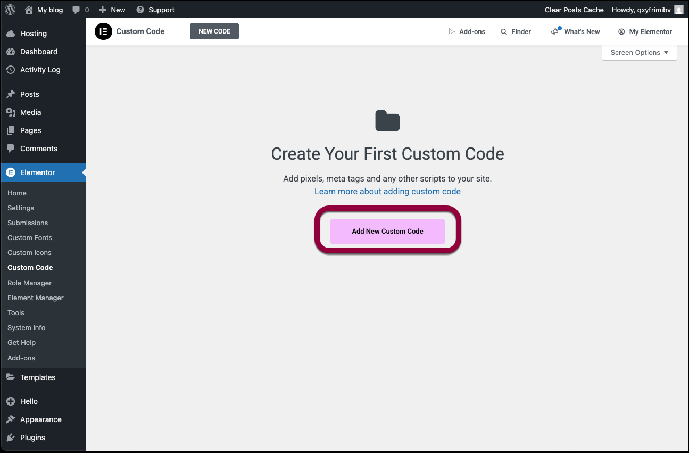Open Custom Fonts submenu item
The height and width of the screenshot is (453, 689).
tap(30, 238)
